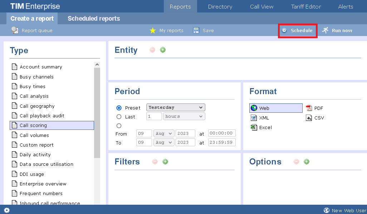Click the green add Entity icon

click(163, 50)
